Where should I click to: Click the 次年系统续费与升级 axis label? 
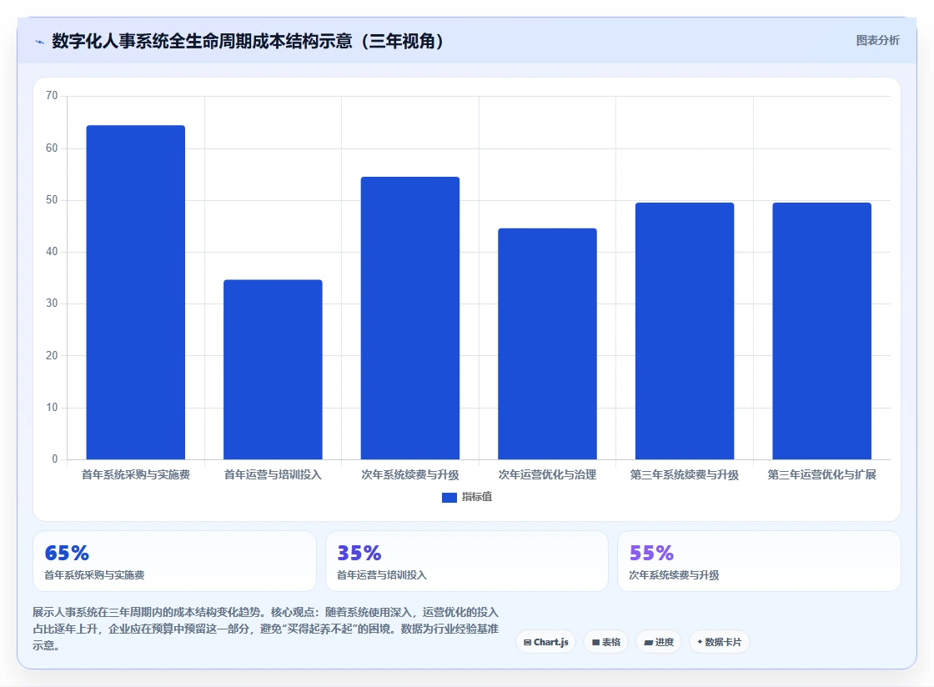point(409,474)
